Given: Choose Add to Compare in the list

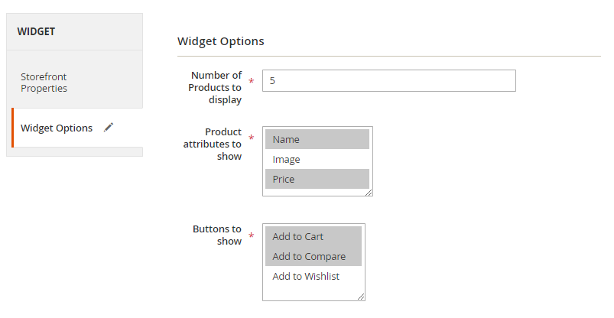Looking at the screenshot, I should [x=313, y=256].
